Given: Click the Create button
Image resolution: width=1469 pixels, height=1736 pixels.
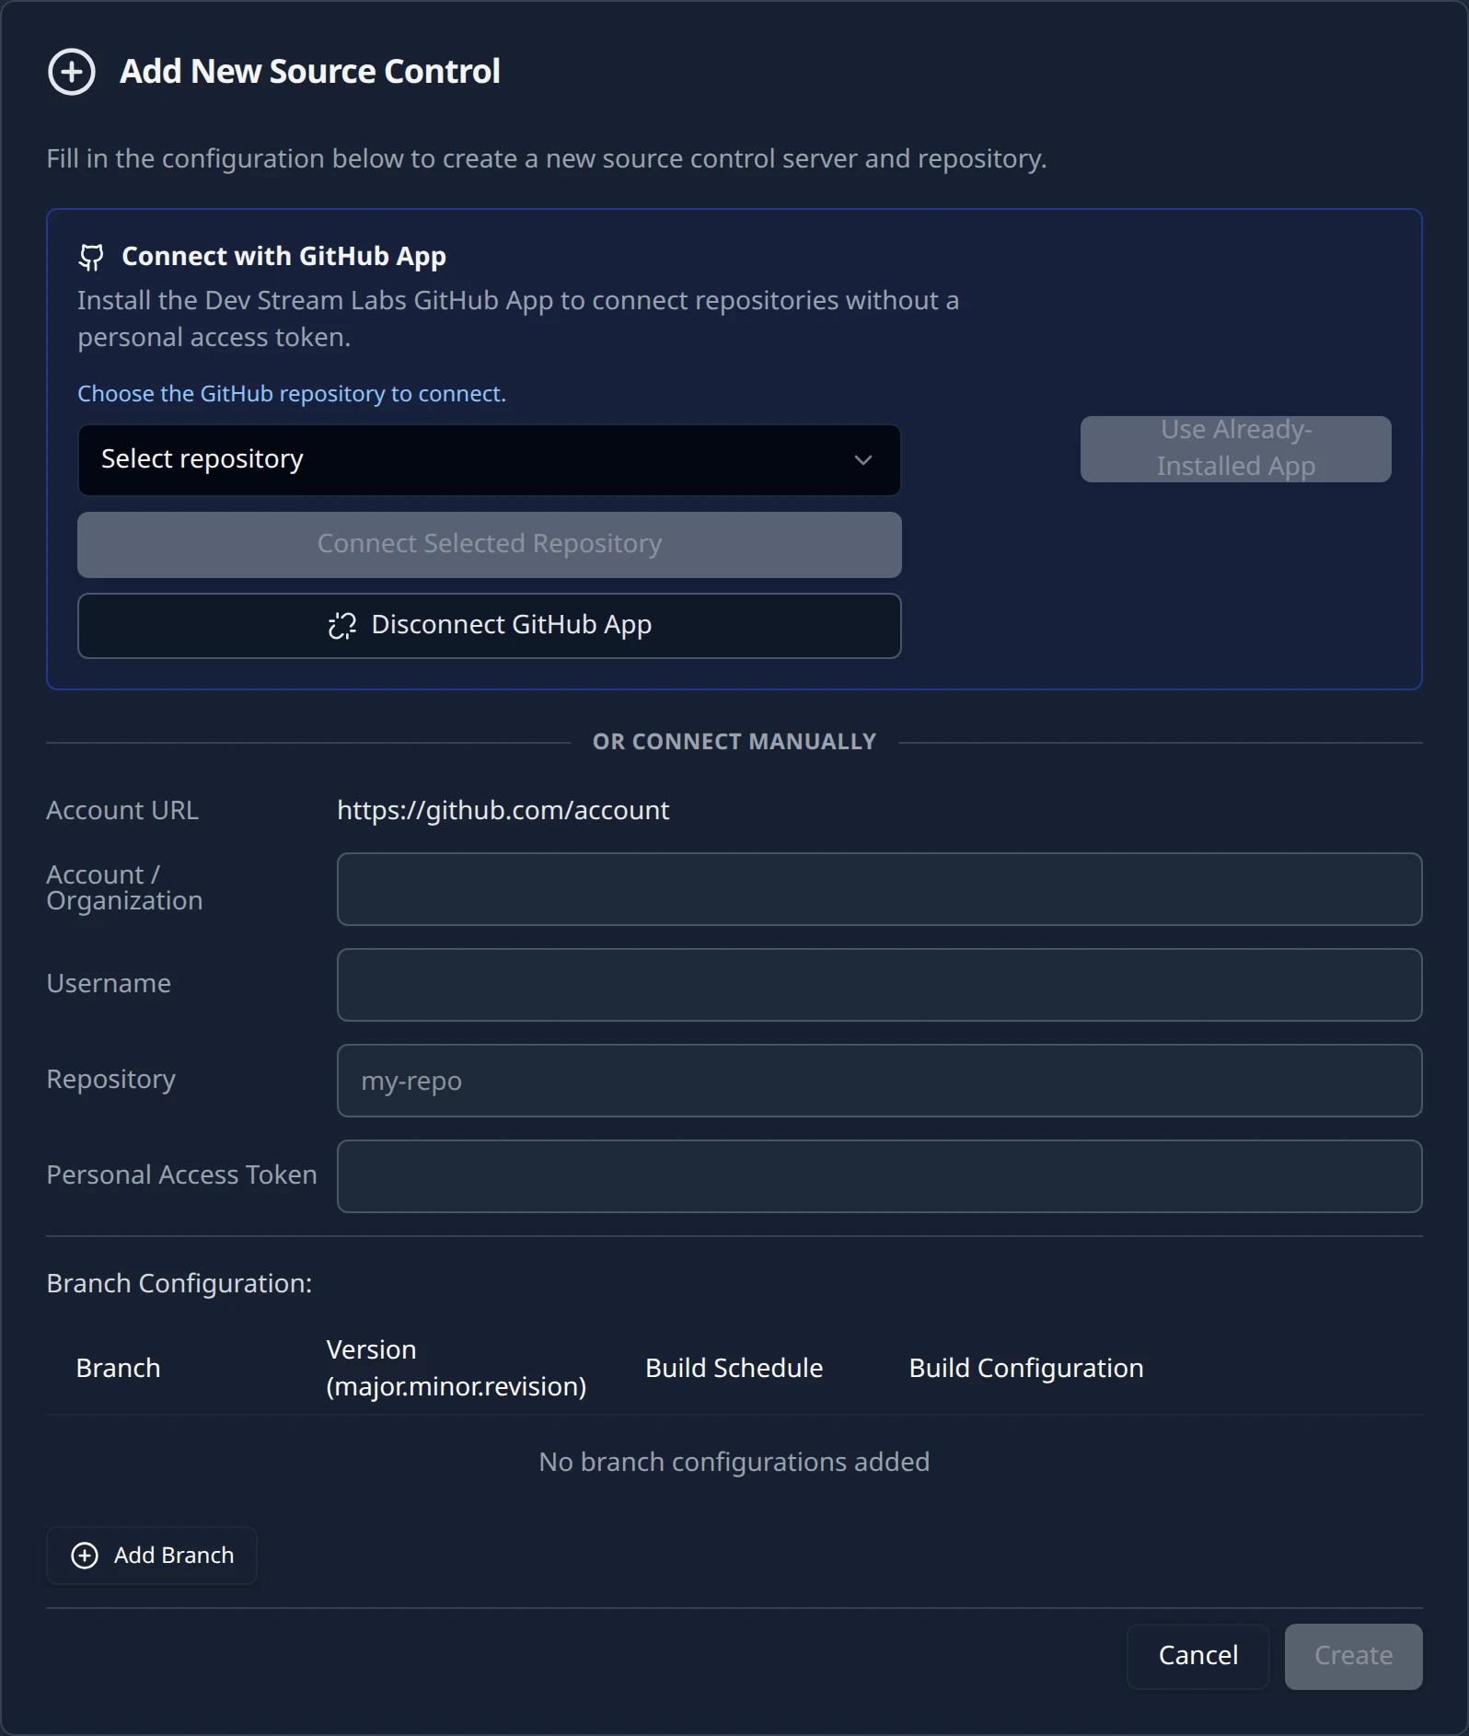Looking at the screenshot, I should [x=1353, y=1656].
